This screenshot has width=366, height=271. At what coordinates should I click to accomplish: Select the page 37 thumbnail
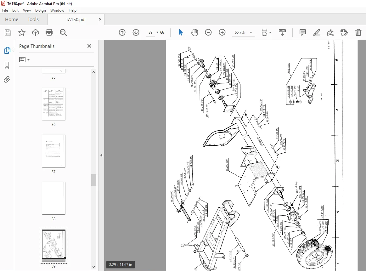[53, 151]
